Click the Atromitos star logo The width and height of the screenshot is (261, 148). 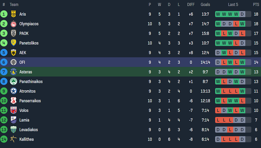tap(14, 91)
